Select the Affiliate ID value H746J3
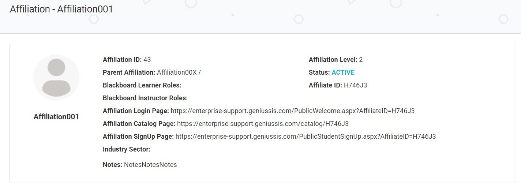The image size is (521, 183). [355, 85]
